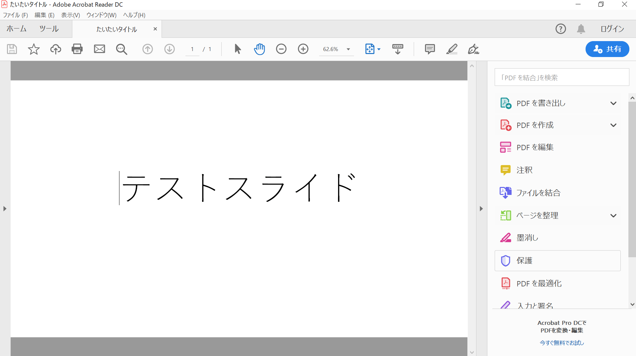Click tools panel scroll down arrow
636x356 pixels.
click(x=632, y=304)
